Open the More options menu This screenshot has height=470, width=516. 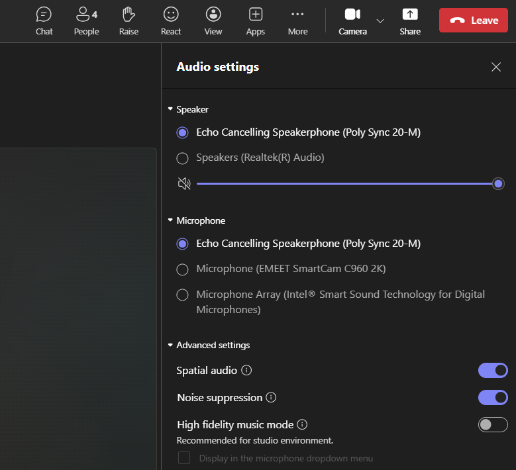pos(298,21)
